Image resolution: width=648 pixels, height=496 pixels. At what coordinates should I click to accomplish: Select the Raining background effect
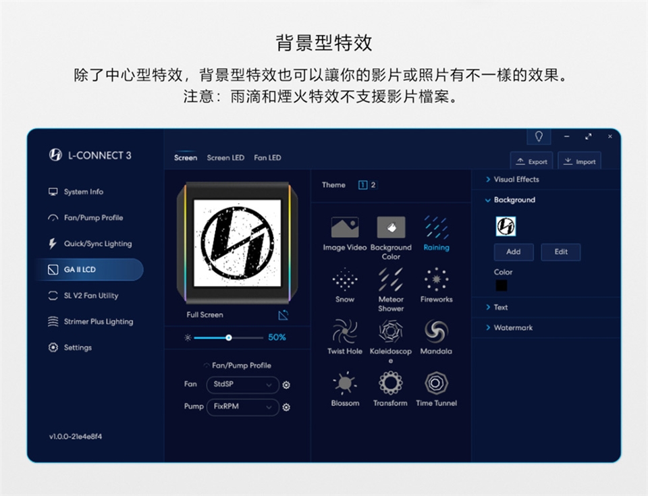tap(436, 228)
